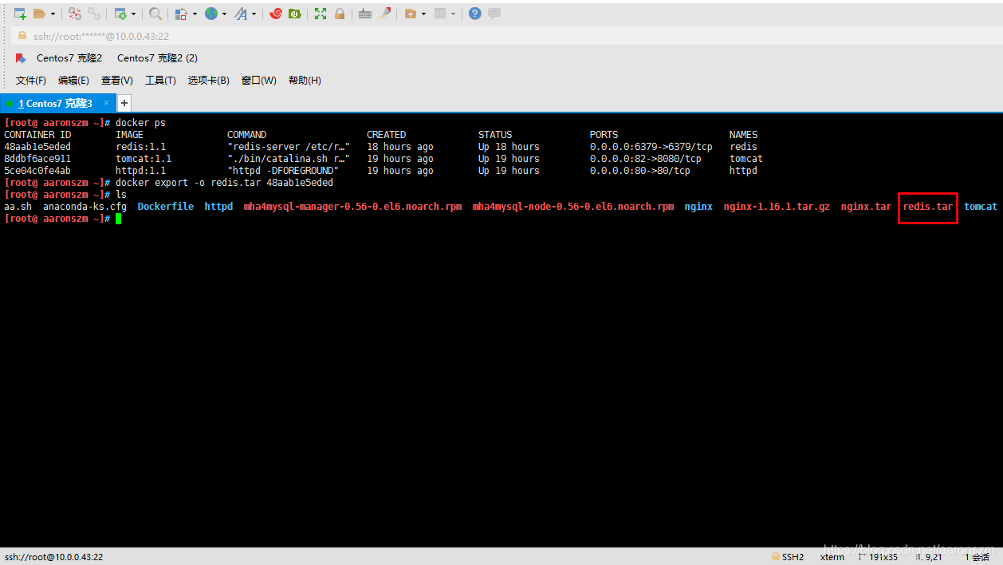Toggle full screen mode icon
1003x565 pixels.
tap(321, 14)
